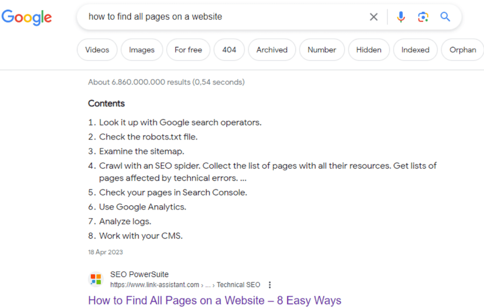Image resolution: width=484 pixels, height=307 pixels.
Task: Click inside the search query field
Action: (x=215, y=17)
